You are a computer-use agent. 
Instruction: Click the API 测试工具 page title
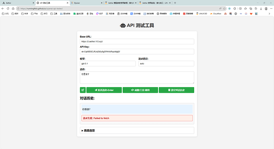[137, 25]
